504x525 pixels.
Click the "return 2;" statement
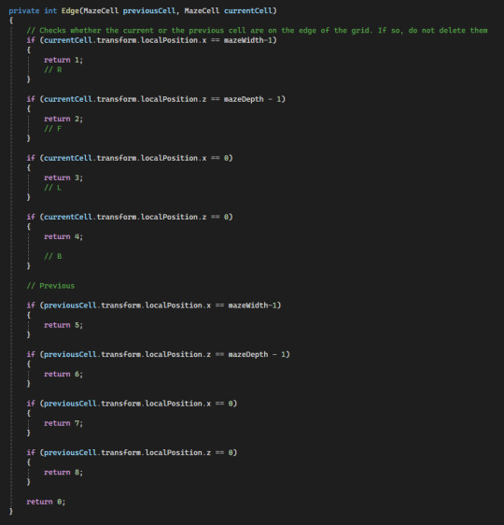pyautogui.click(x=63, y=119)
